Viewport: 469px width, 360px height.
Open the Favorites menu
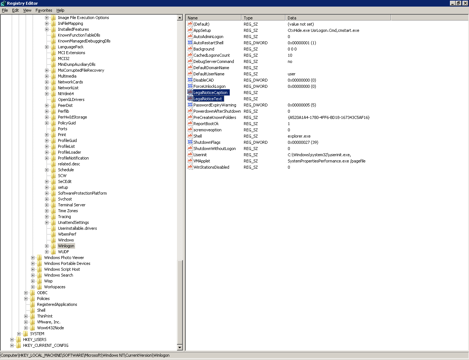[x=44, y=10]
